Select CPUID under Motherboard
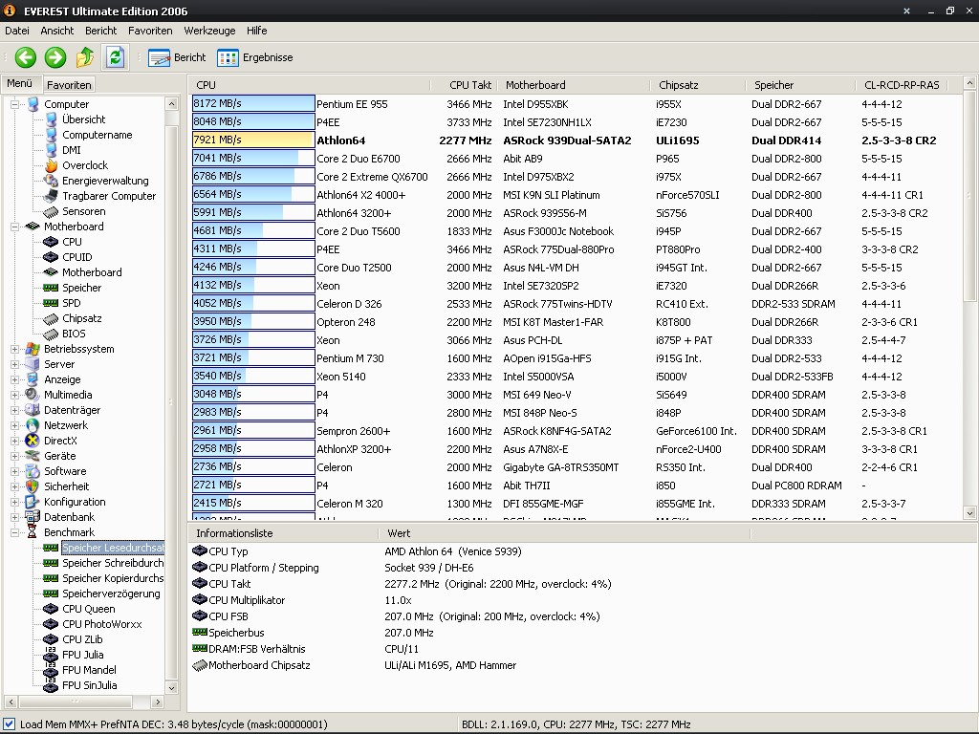979x734 pixels. 76,257
